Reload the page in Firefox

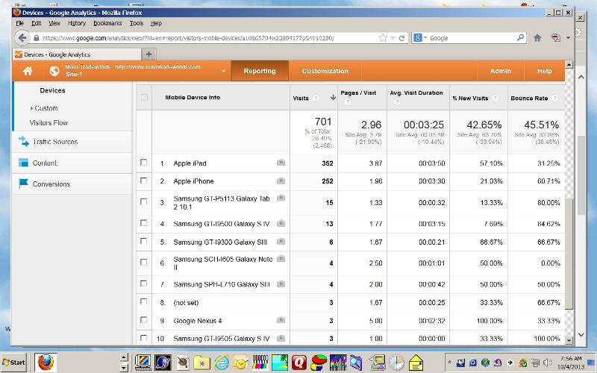tap(401, 38)
